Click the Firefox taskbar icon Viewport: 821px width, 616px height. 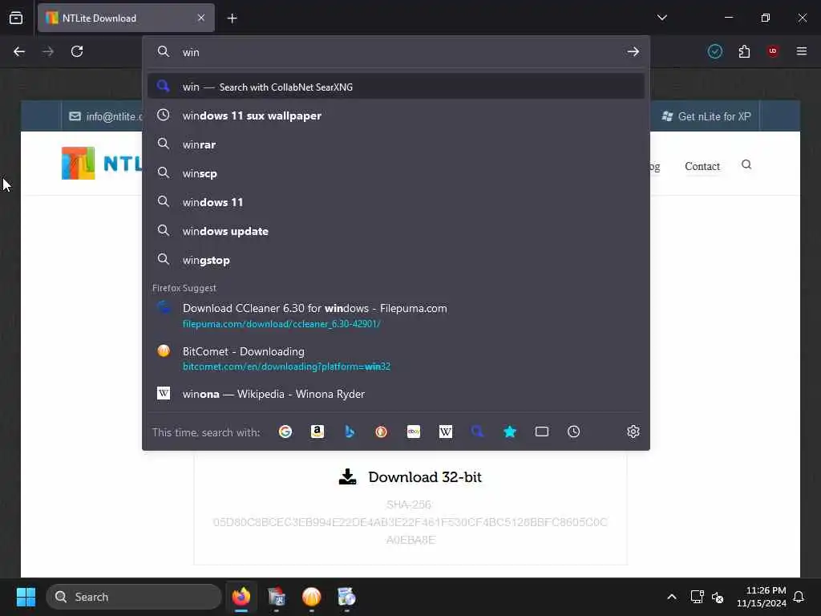241,597
